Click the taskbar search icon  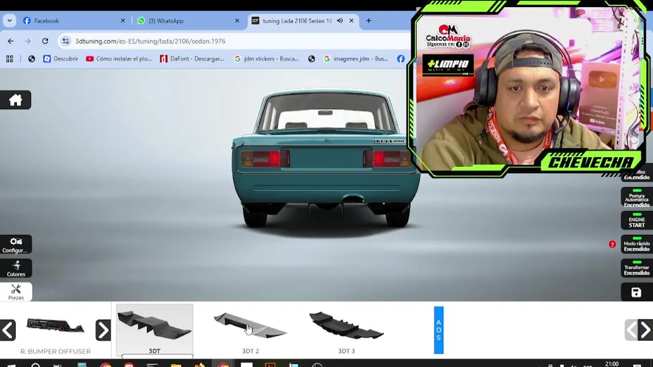[36, 365]
